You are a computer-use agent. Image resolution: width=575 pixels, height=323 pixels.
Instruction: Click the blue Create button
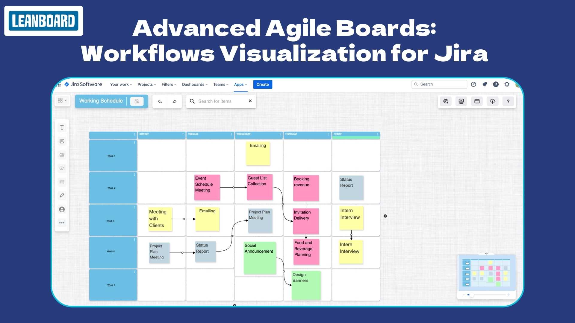[x=263, y=84]
